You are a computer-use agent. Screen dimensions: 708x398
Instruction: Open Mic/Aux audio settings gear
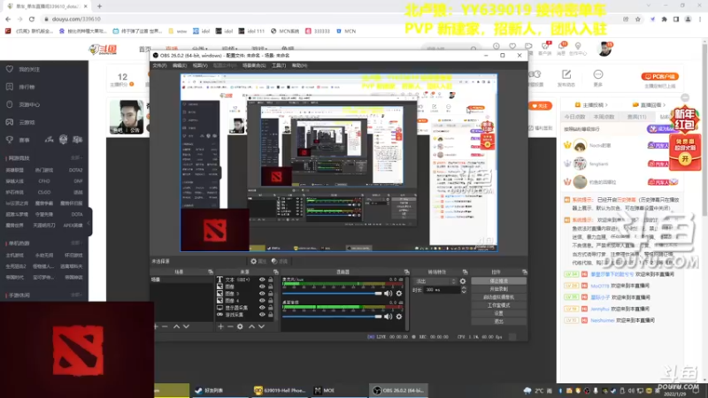pyautogui.click(x=399, y=294)
